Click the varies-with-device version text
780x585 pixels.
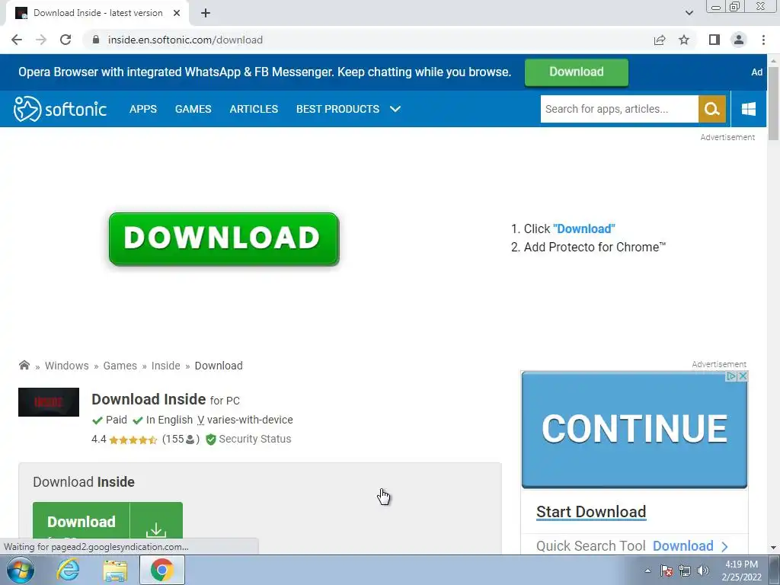point(250,420)
